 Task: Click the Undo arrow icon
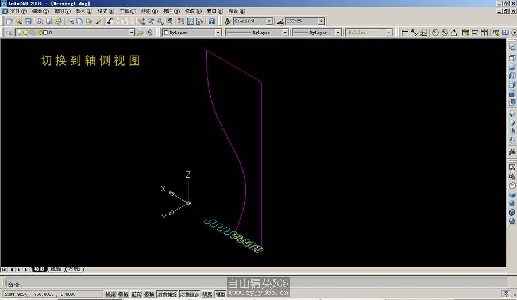(x=110, y=21)
